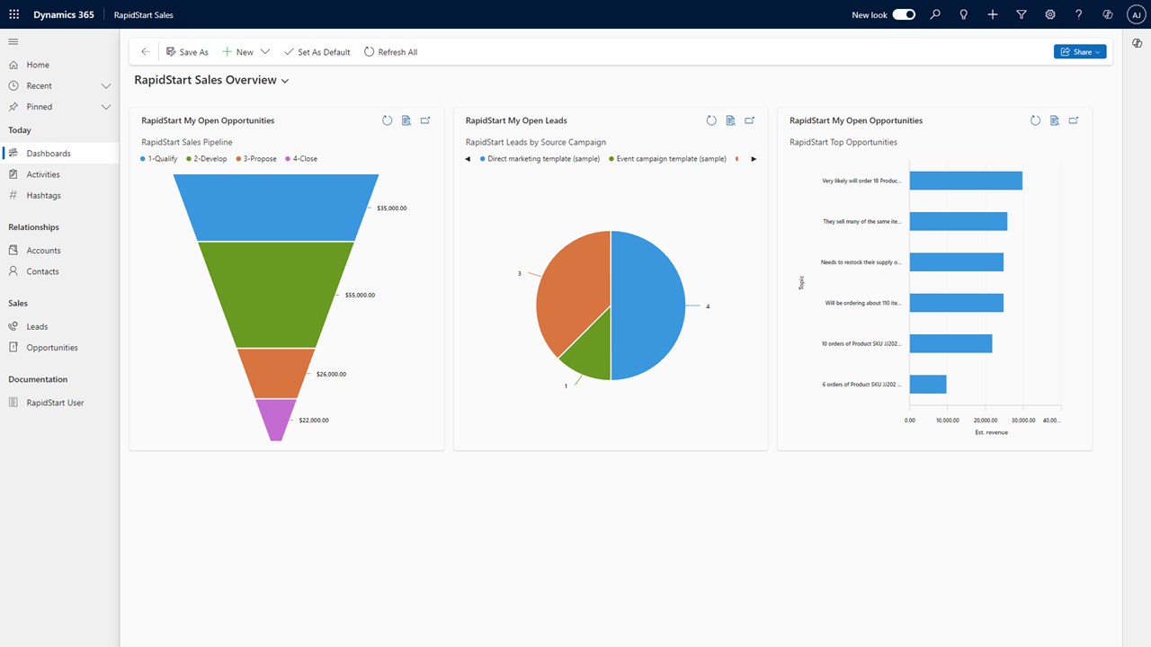1151x647 pixels.
Task: Click the orange Propose funnel segment
Action: (x=276, y=373)
